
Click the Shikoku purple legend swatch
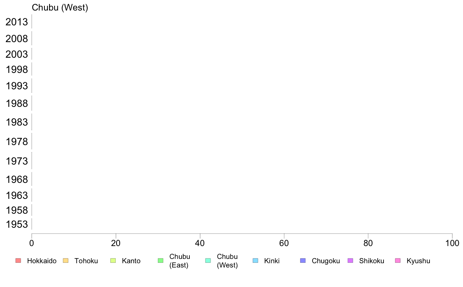pyautogui.click(x=350, y=261)
